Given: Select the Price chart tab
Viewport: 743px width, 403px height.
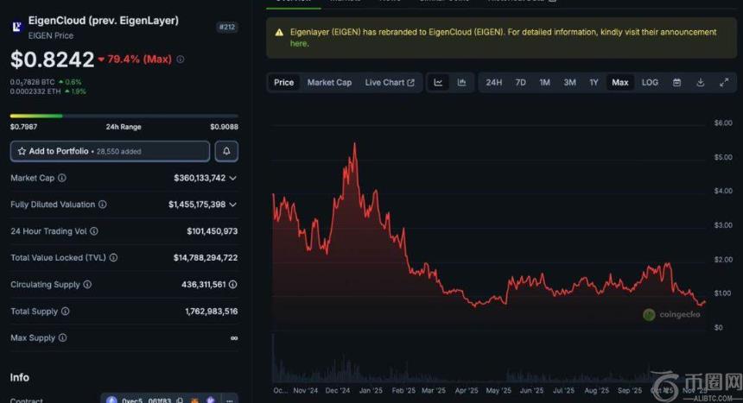Looking at the screenshot, I should point(283,83).
